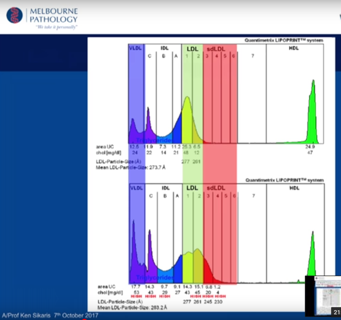
Task: Select the HDL label in the upper chart
Action: point(293,48)
